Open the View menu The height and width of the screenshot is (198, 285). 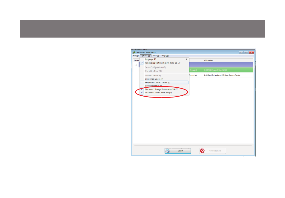click(156, 56)
